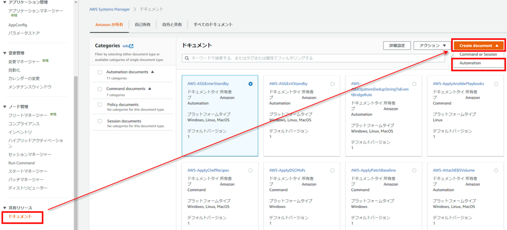Image resolution: width=507 pixels, height=230 pixels.
Task: Select AWS-AttachEBSVolume radio button
Action: click(x=496, y=170)
